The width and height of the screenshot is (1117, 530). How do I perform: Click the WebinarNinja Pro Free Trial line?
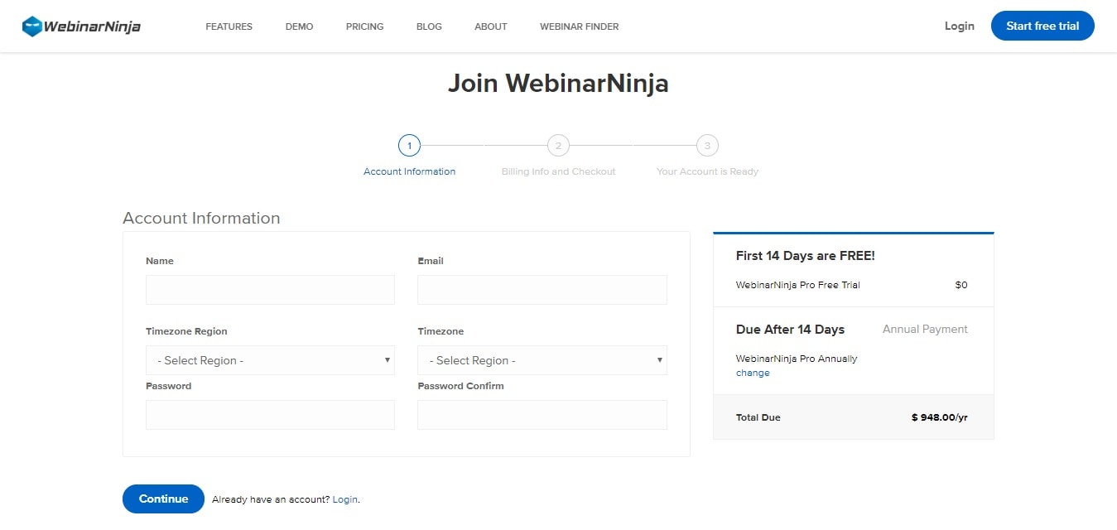[797, 285]
